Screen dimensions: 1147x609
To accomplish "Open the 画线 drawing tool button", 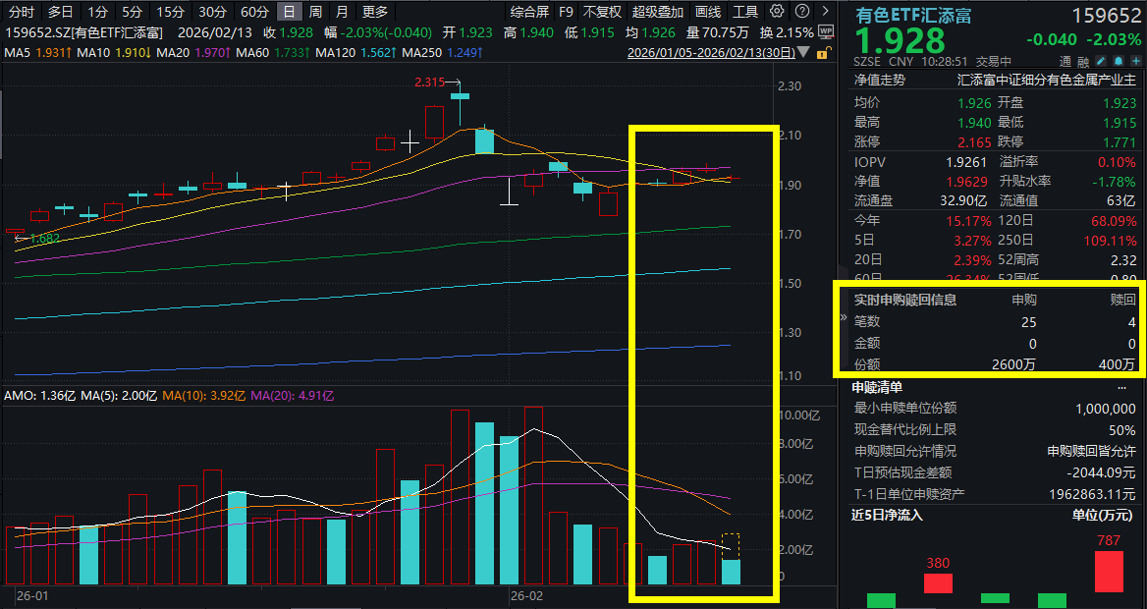I will pos(707,12).
